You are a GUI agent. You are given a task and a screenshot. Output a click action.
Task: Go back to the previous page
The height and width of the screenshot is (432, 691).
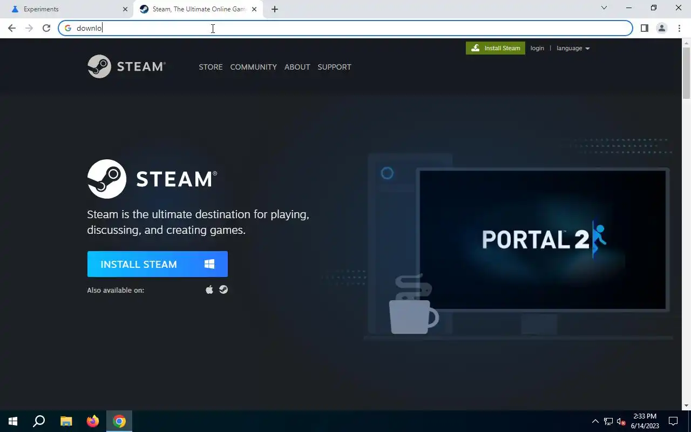pyautogui.click(x=12, y=28)
